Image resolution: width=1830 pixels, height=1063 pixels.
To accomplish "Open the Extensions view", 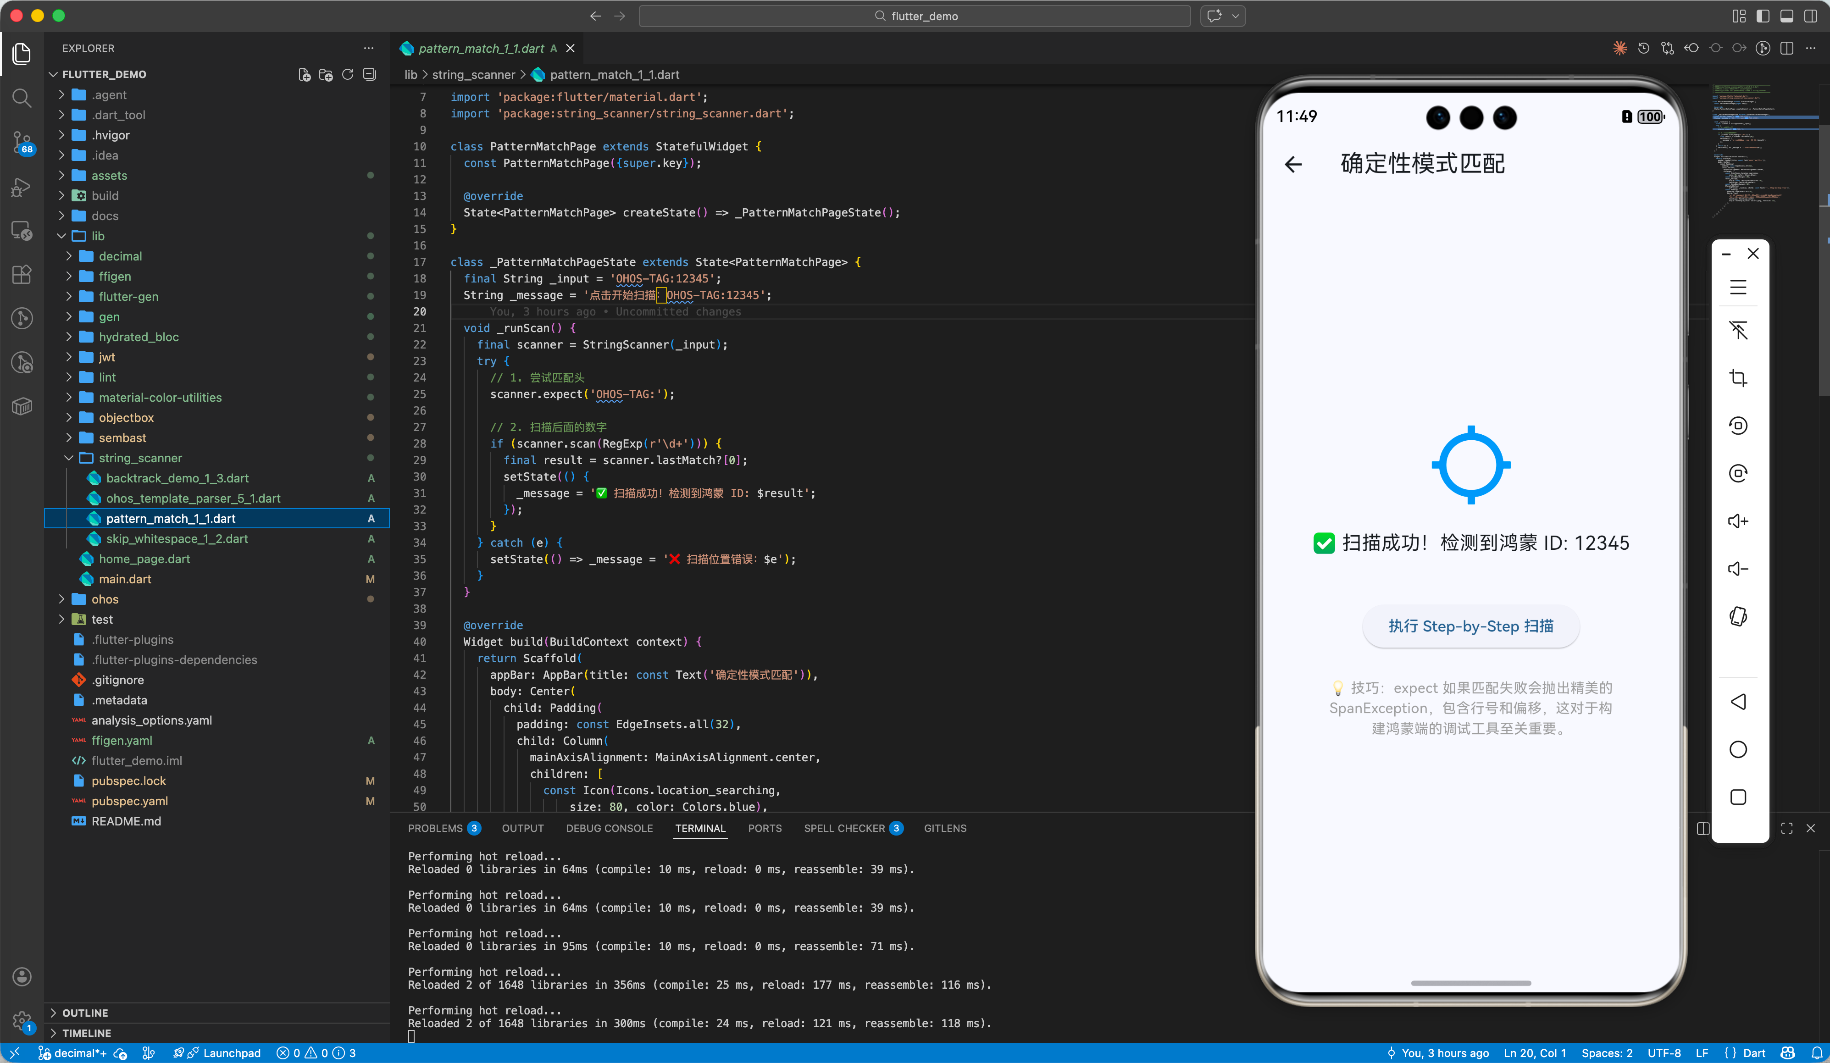I will pyautogui.click(x=22, y=274).
